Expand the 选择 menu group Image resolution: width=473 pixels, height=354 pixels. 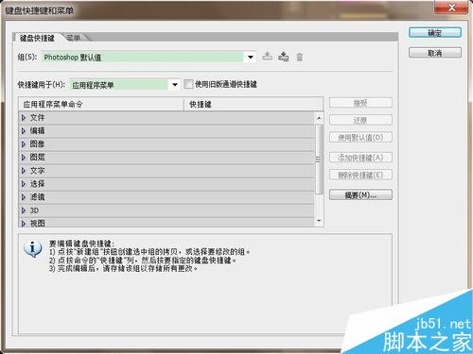[x=24, y=184]
